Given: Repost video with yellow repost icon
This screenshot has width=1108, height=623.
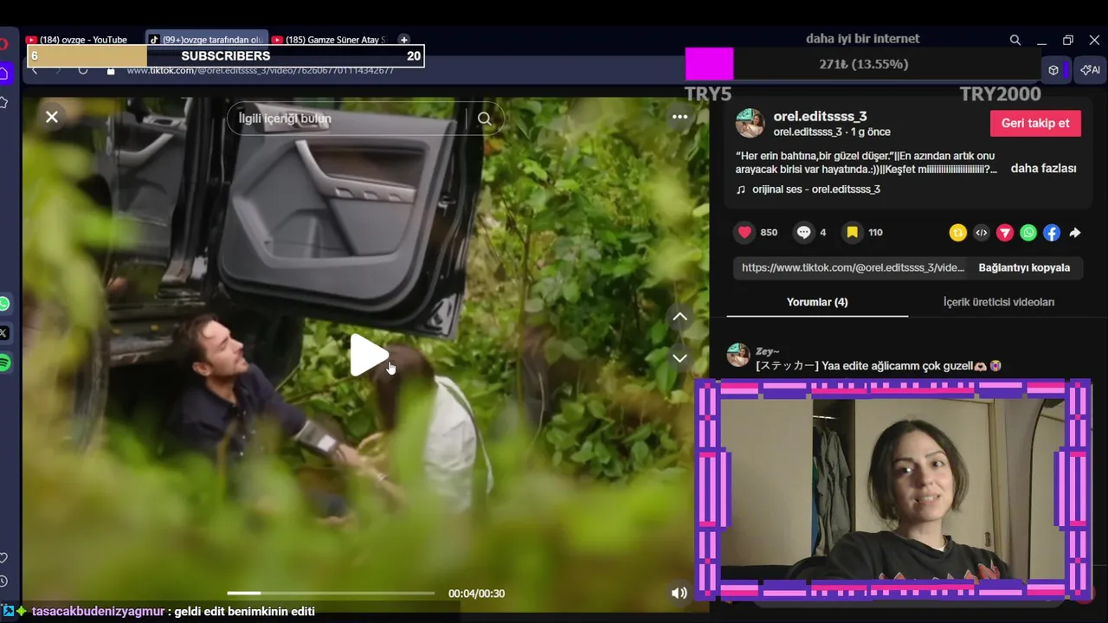Looking at the screenshot, I should pyautogui.click(x=957, y=232).
